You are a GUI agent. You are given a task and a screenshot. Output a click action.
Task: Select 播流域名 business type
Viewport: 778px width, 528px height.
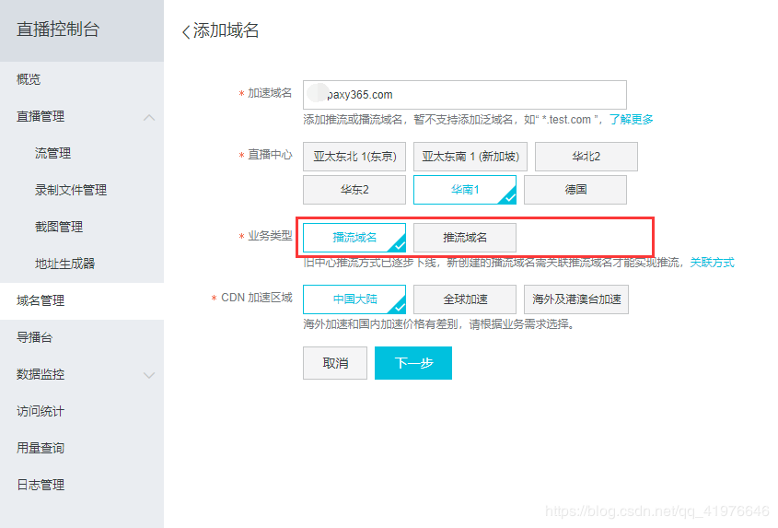pyautogui.click(x=354, y=237)
